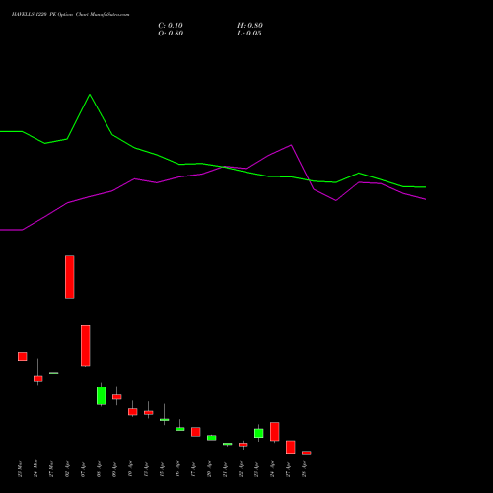493x493 pixels.
Task: Select the red candle with wick above 24 Mar
Action: (38, 379)
